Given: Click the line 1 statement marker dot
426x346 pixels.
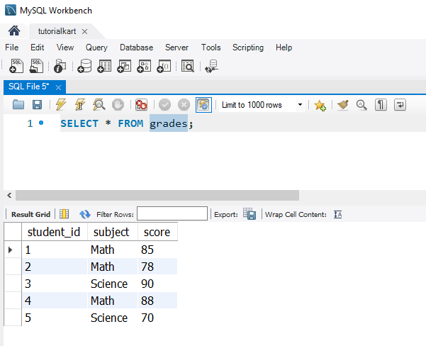Looking at the screenshot, I should pyautogui.click(x=41, y=123).
